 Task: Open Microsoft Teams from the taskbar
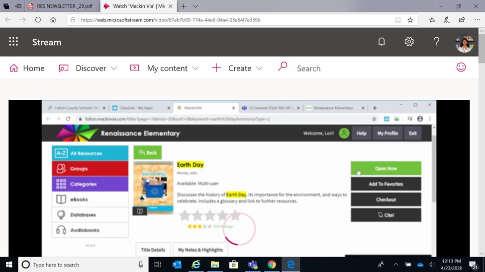pos(253,265)
